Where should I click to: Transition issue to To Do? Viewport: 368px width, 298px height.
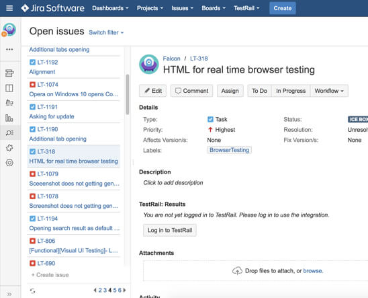click(x=260, y=91)
